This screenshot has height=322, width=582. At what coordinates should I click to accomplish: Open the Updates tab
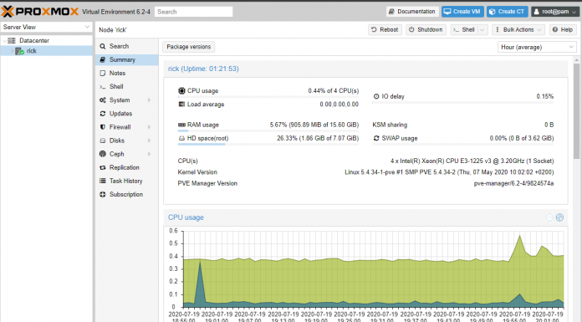[126, 114]
